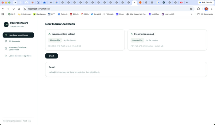The height and width of the screenshot is (125, 215).
Task: Click the documents icon beside All Requests
Action: (x=6, y=41)
